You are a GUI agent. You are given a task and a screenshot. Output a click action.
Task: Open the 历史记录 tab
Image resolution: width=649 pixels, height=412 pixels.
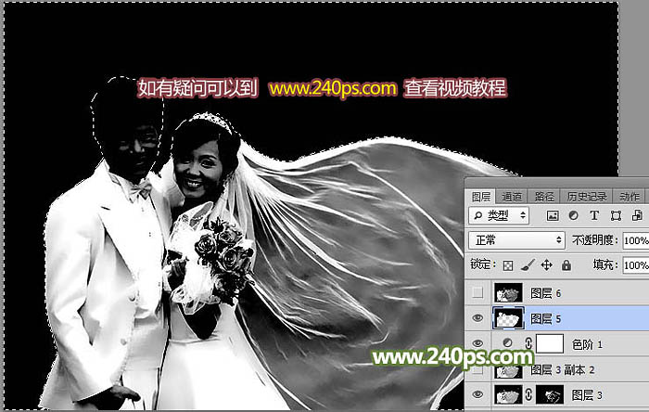pos(587,197)
